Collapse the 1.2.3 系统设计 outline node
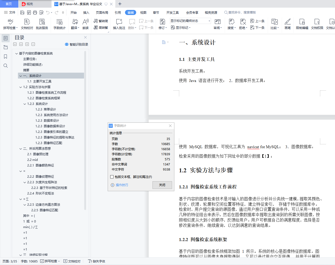The width and height of the screenshot is (335, 265). pos(25,104)
